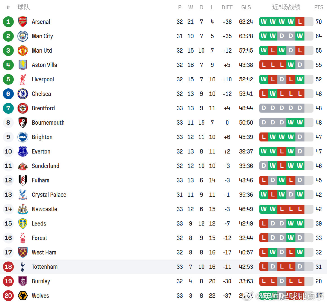This screenshot has height=304, width=327.
Task: Click the Arsenal club crest icon
Action: click(x=23, y=22)
